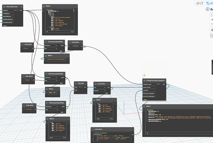
Task: Click the zoom in plus icon
Action: 212,20
